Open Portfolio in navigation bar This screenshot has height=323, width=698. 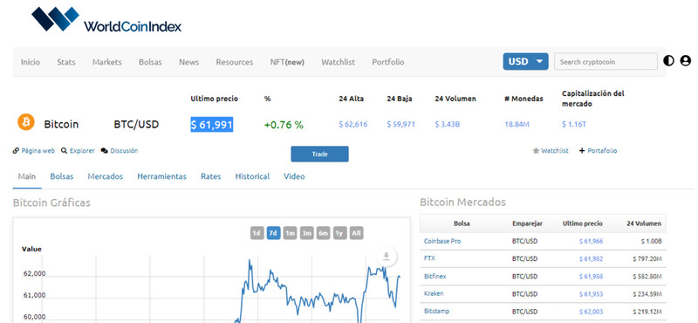tap(388, 62)
